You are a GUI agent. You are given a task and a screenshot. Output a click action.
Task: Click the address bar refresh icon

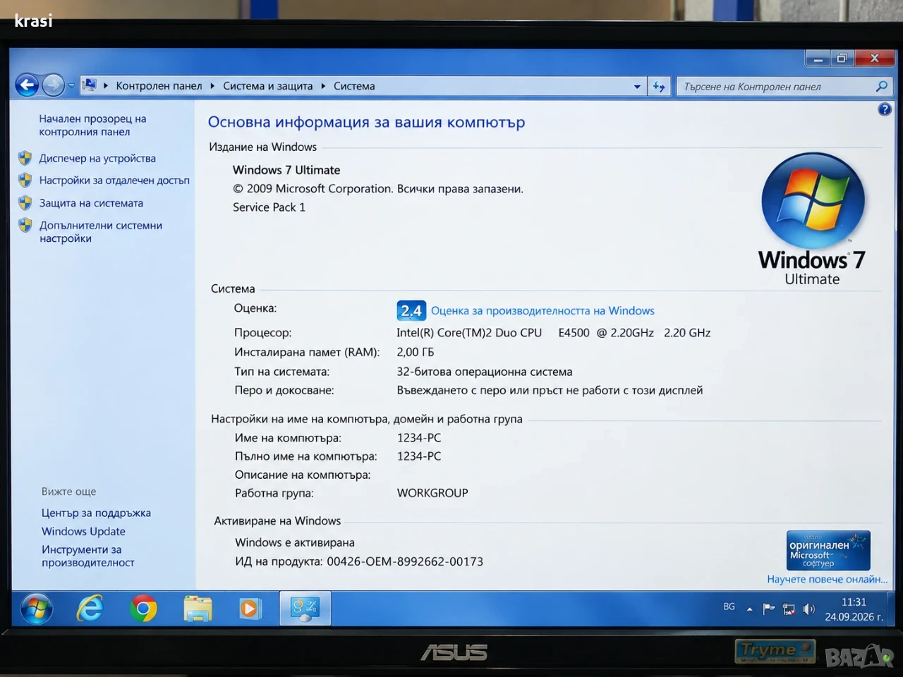(x=659, y=86)
